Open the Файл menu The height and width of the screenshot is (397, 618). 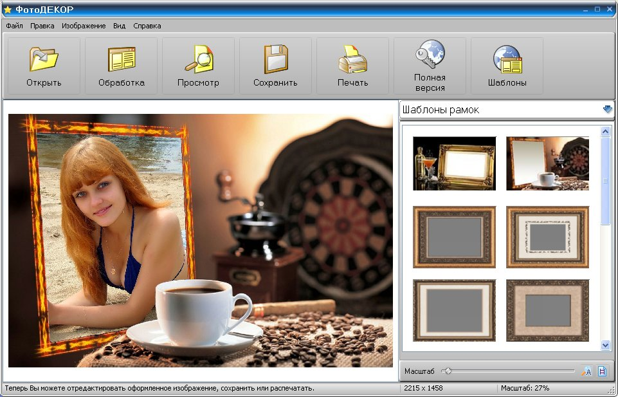(x=15, y=26)
